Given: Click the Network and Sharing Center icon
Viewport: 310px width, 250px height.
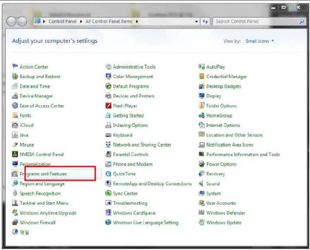Looking at the screenshot, I should [x=108, y=144].
